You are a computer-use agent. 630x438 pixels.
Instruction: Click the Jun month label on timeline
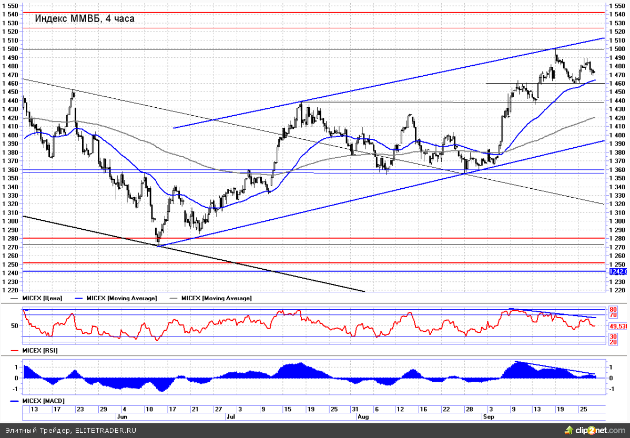pos(121,416)
